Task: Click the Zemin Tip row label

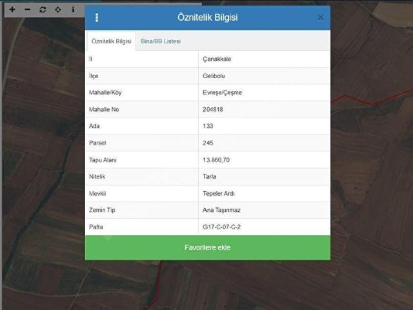Action: [102, 210]
